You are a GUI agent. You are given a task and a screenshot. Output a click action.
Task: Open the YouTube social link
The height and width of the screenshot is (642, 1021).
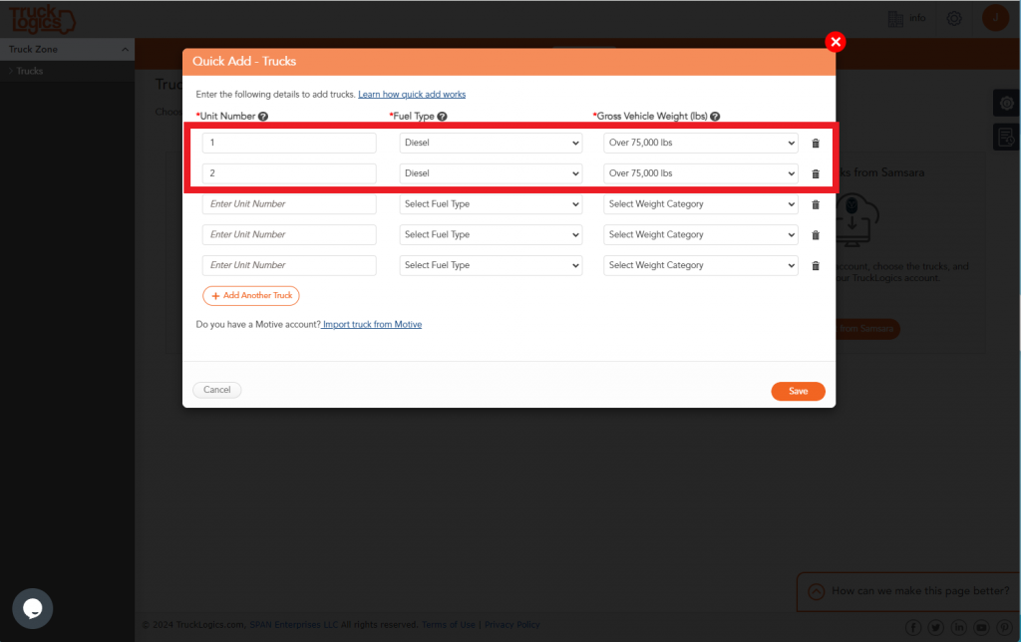pos(982,627)
